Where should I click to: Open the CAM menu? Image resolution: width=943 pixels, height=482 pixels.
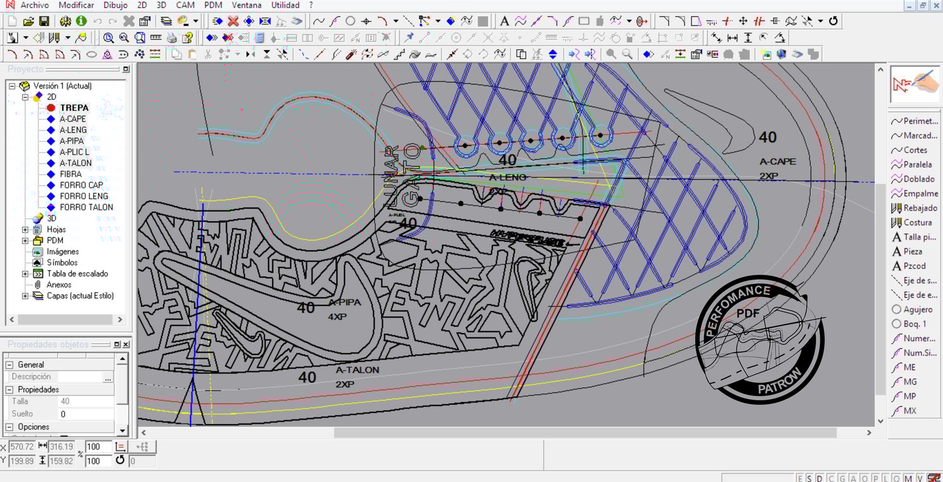click(x=185, y=5)
